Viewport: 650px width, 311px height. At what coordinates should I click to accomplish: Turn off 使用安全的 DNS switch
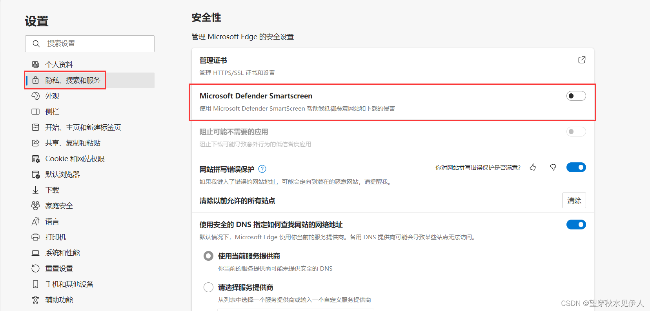(576, 224)
